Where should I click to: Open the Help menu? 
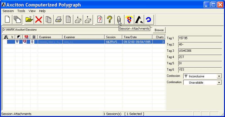coord(42,11)
